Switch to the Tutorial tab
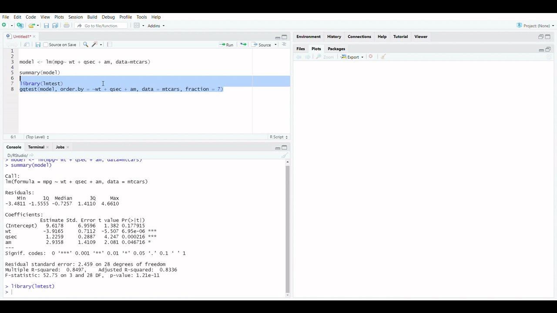557x313 pixels. [x=400, y=37]
